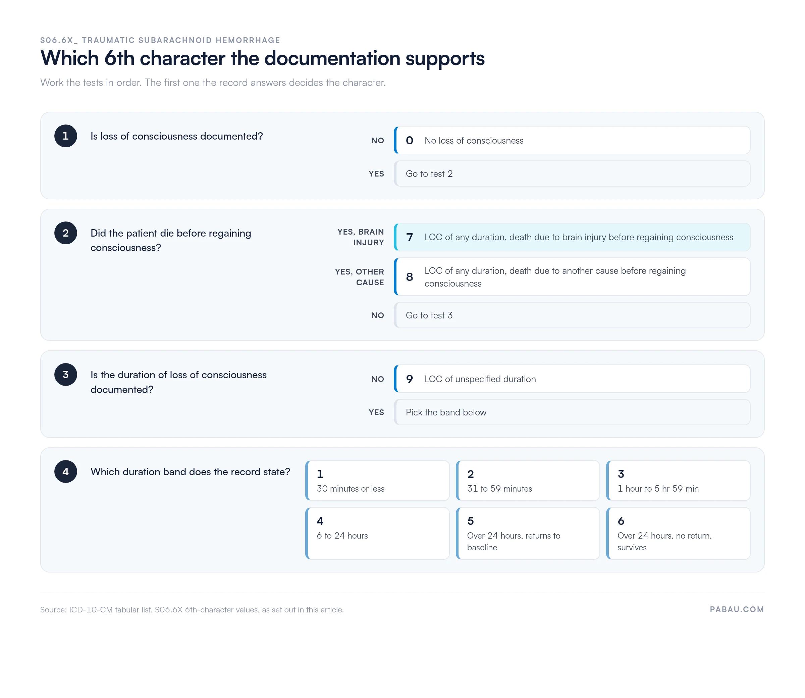Click the NO label in test 2
The width and height of the screenshot is (805, 698).
click(x=378, y=315)
